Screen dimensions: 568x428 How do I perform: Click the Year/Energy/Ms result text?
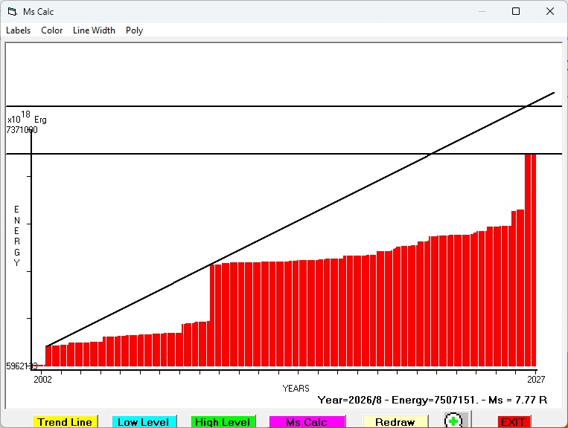(x=433, y=400)
